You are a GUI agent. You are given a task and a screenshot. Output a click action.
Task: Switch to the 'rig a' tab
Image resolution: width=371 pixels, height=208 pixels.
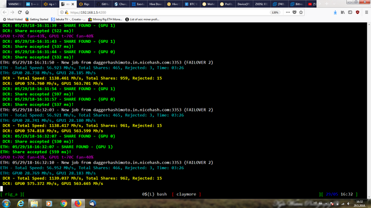pos(50,4)
